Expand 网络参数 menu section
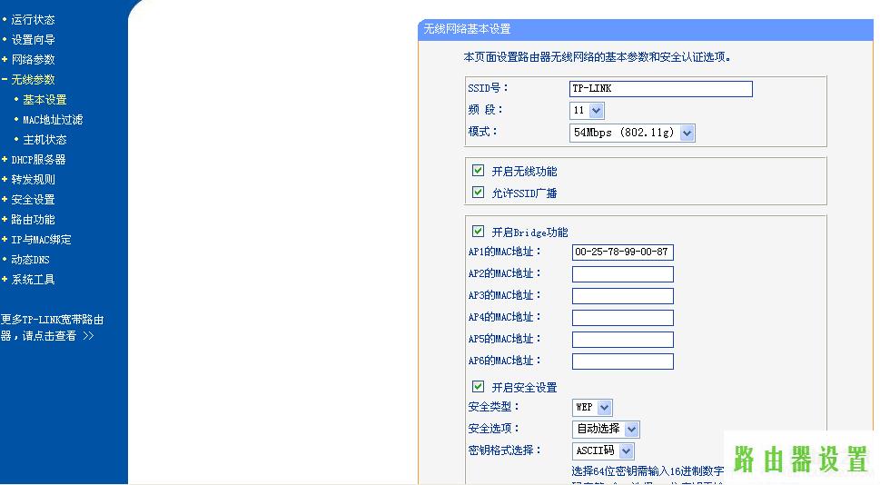This screenshot has width=880, height=485. [33, 60]
